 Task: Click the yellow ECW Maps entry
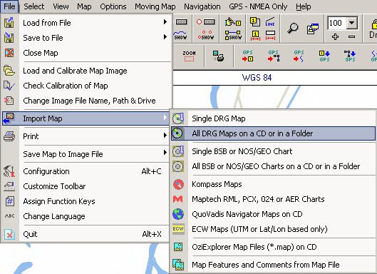(273, 229)
